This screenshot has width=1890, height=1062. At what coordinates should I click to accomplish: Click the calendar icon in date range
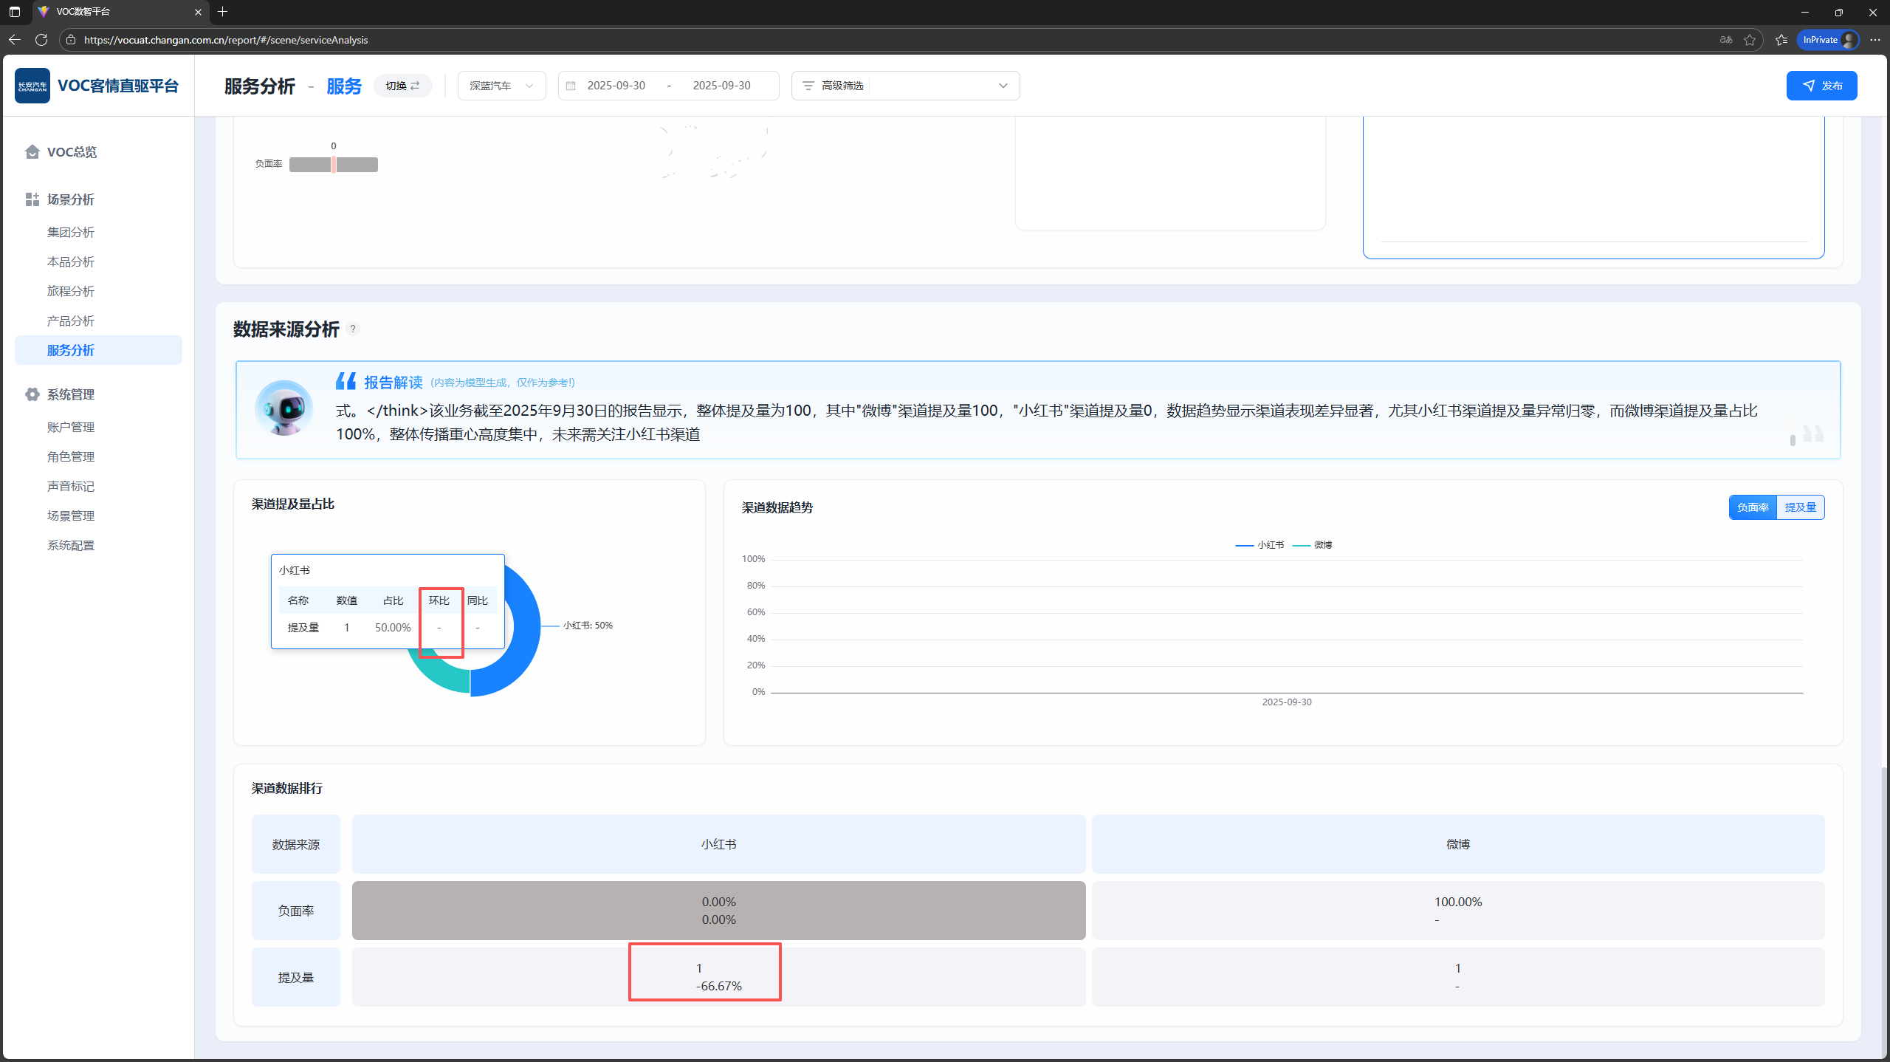[x=571, y=86]
